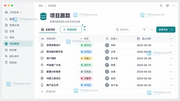Click the 管理和跟踪团队 description text

[65, 22]
